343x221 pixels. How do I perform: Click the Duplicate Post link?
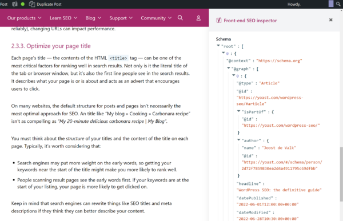coord(49,4)
